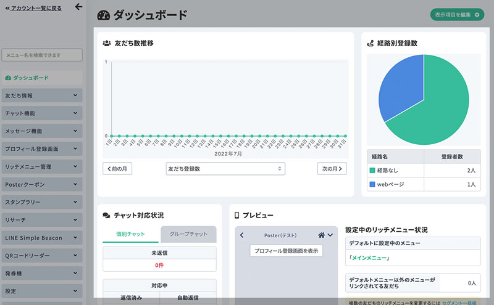Open the 友だち登録数 dropdown
The height and width of the screenshot is (305, 494).
[x=225, y=169]
